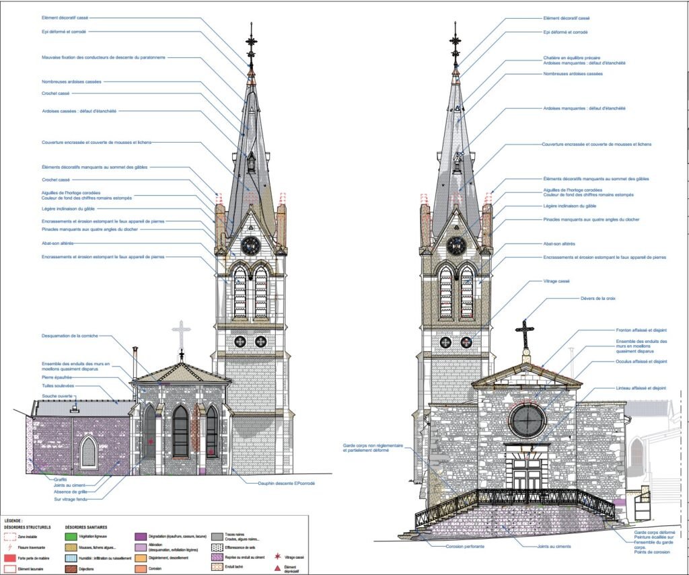Screen dimensions: 689x575
Task: Click the Reprise ou enduit au ciment swatch
Action: [217, 557]
